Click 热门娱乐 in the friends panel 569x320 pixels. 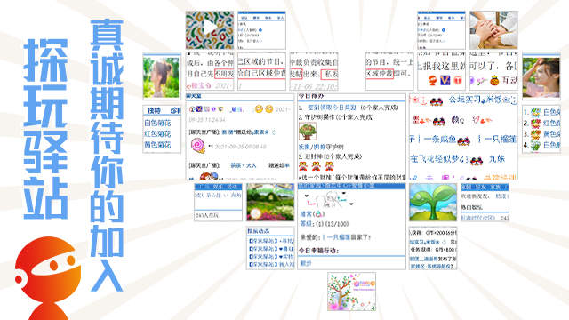pos(471,207)
